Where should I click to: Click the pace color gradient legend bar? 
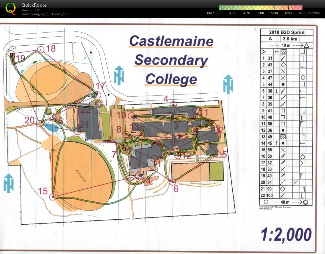(260, 8)
